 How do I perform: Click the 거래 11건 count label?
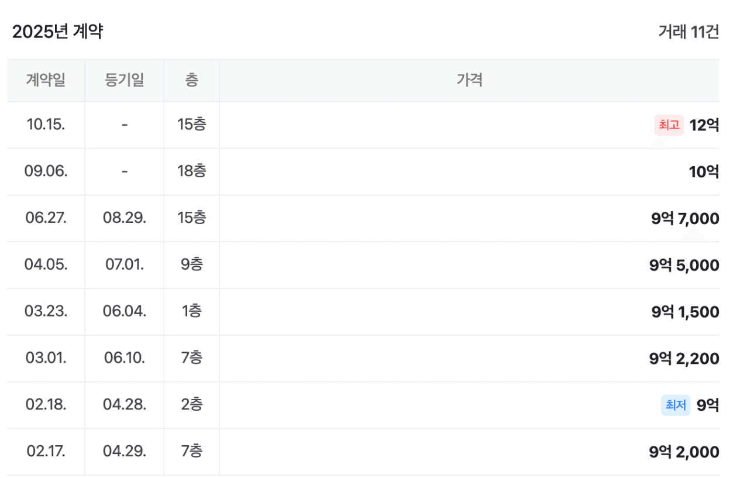point(688,32)
